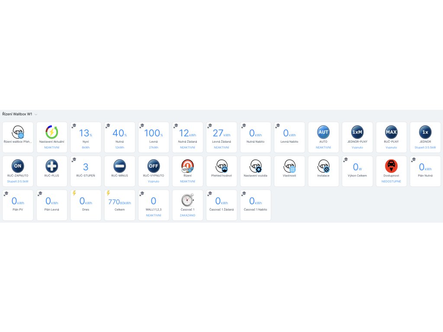The height and width of the screenshot is (332, 443).
Task: Turn on RUČ-ZAPNUTO with ON icon
Action: click(18, 166)
